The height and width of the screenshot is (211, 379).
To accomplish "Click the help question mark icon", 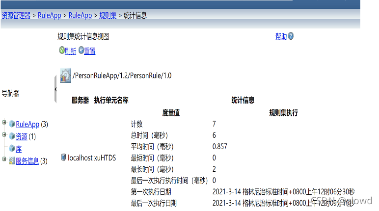I will pos(291,36).
